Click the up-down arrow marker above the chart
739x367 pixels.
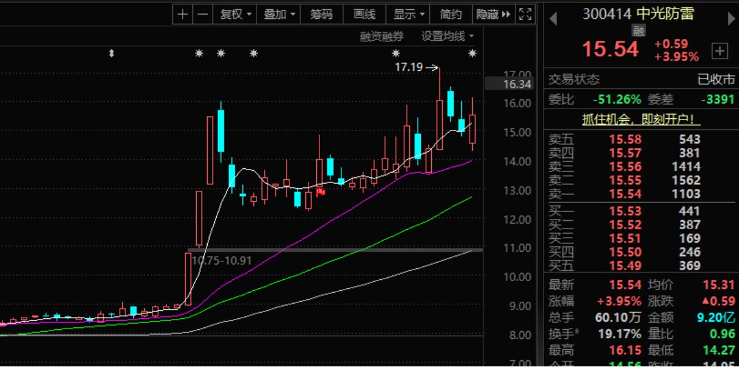(x=111, y=54)
